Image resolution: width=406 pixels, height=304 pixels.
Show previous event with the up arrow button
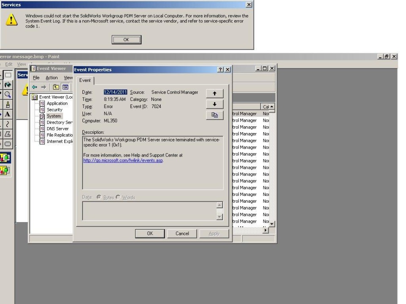(x=215, y=94)
